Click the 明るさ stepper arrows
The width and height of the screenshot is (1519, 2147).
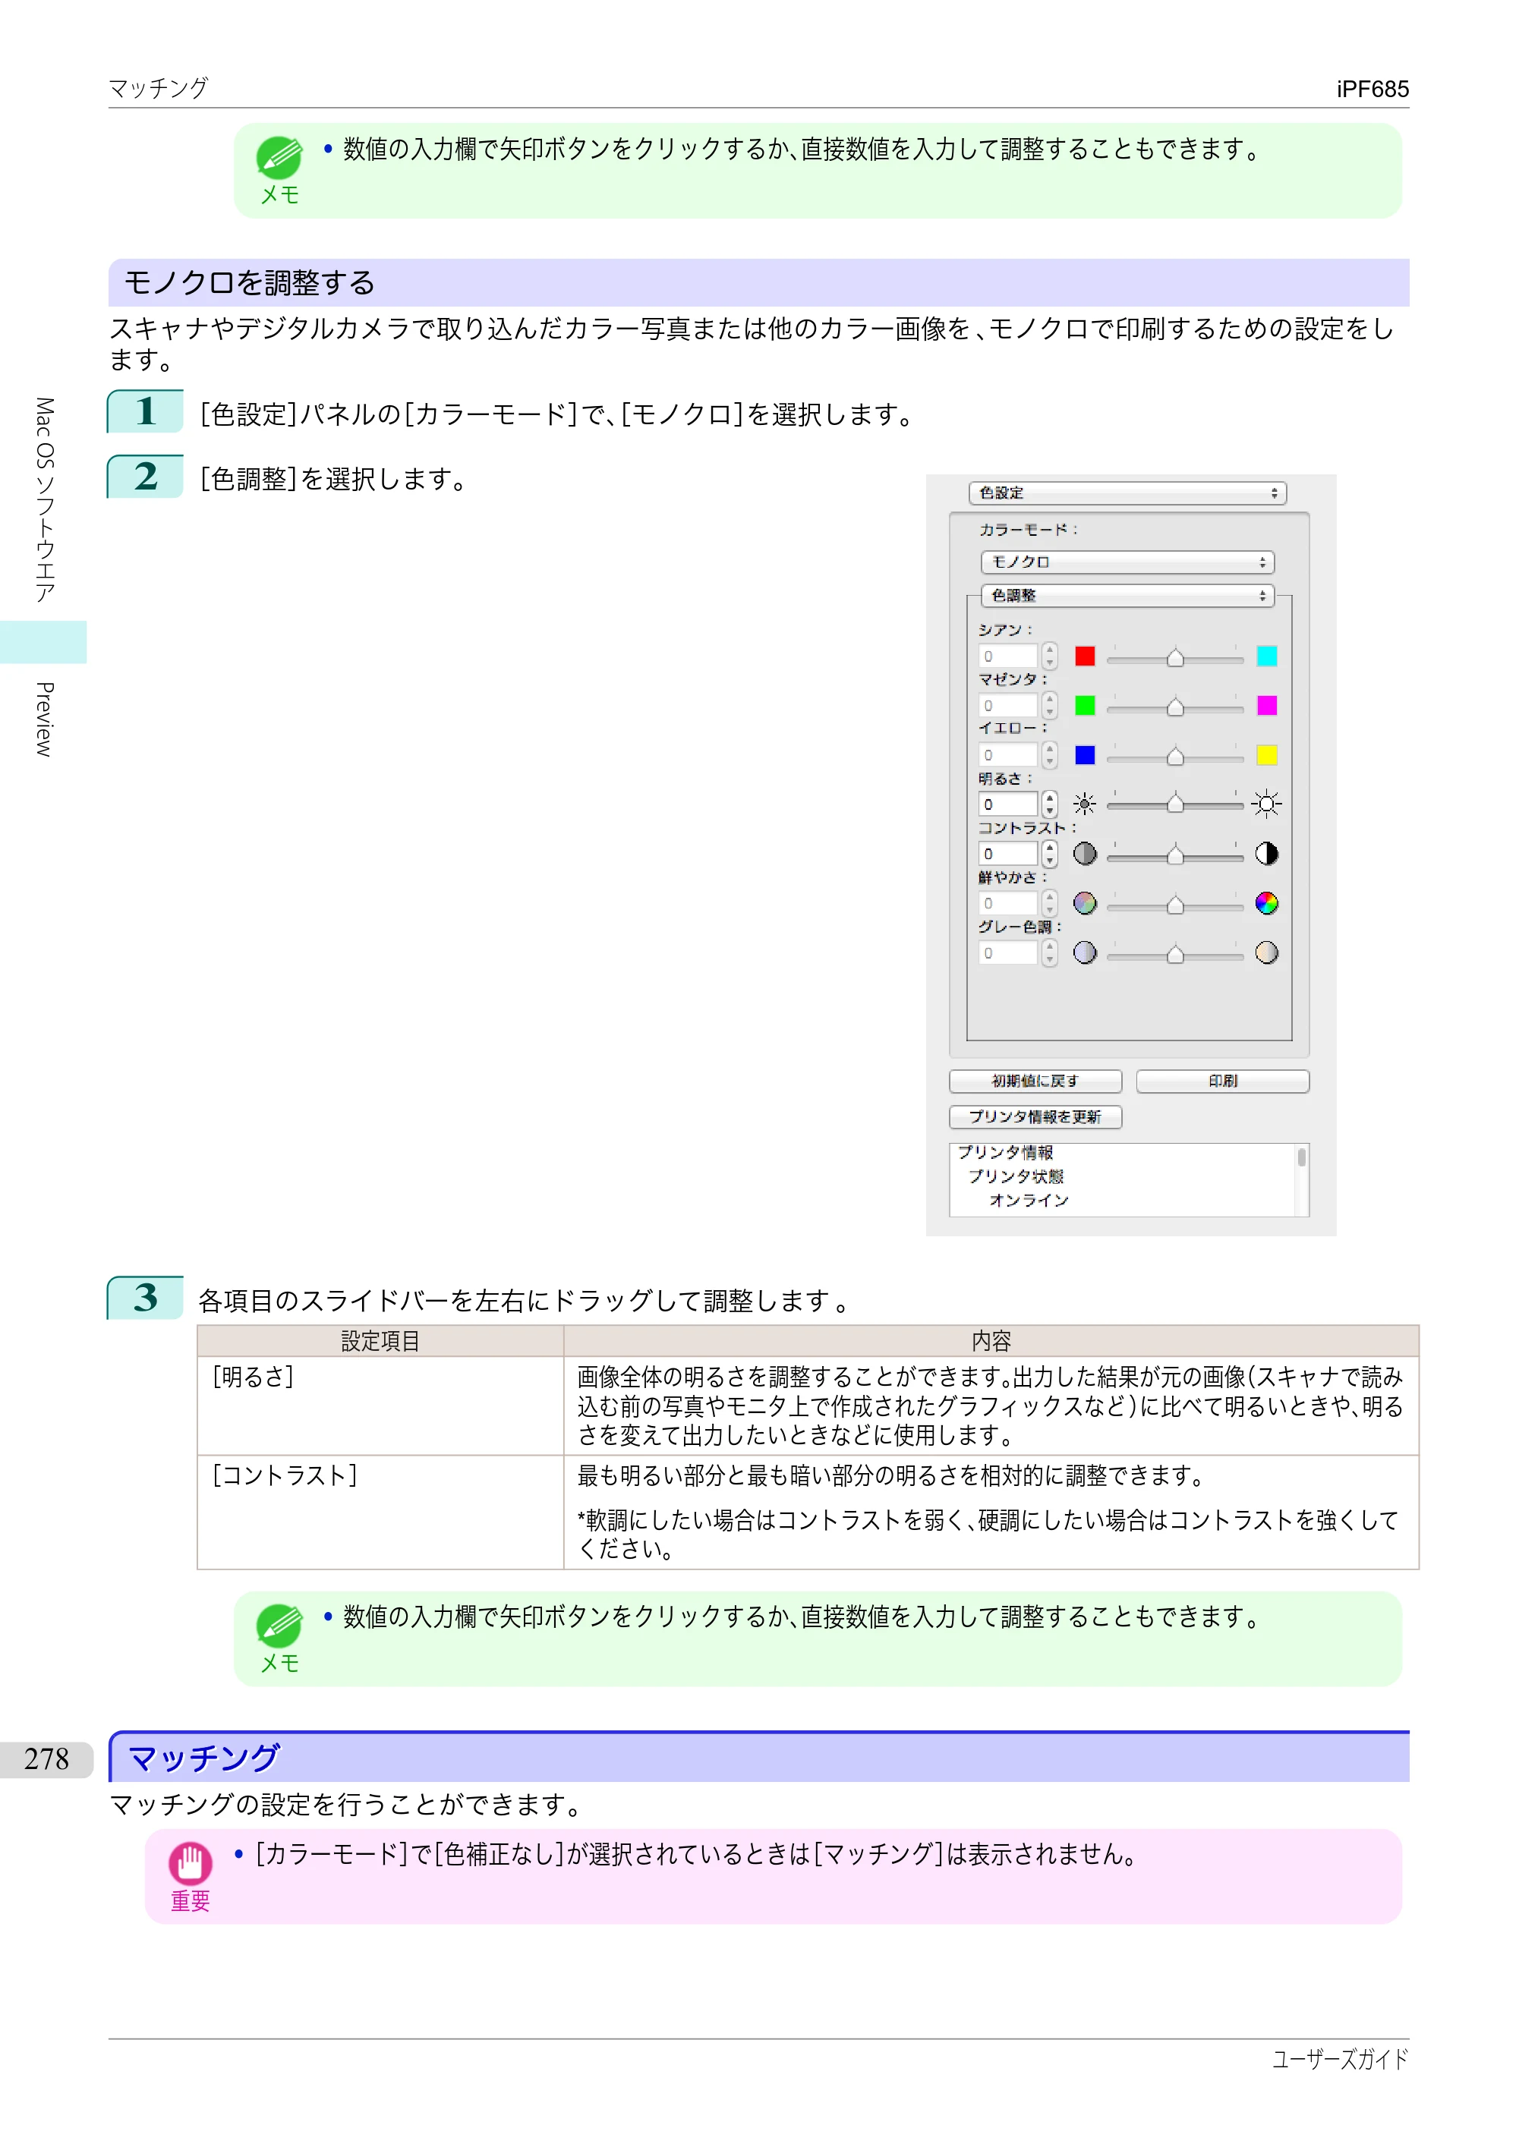coord(1049,805)
